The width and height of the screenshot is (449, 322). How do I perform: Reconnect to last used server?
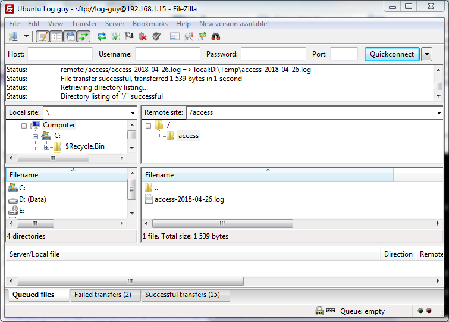(156, 37)
